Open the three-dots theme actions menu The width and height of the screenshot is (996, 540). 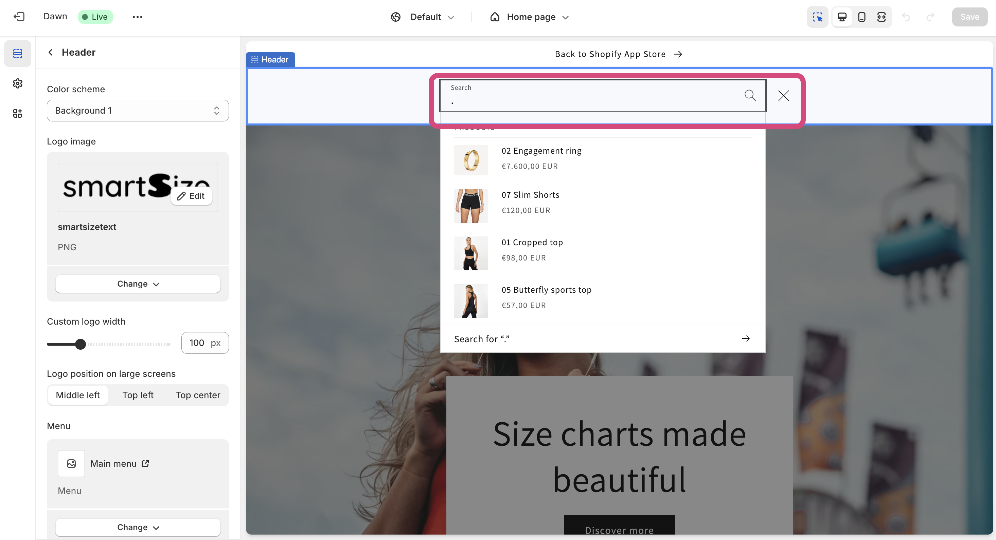pyautogui.click(x=137, y=17)
